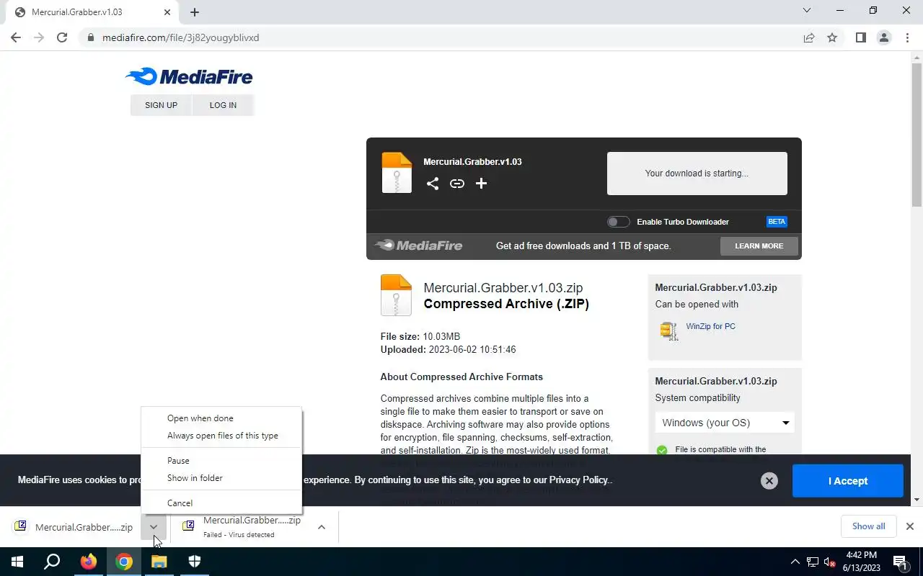Viewport: 923px width, 576px height.
Task: Click the LEARN MORE button
Action: click(759, 246)
